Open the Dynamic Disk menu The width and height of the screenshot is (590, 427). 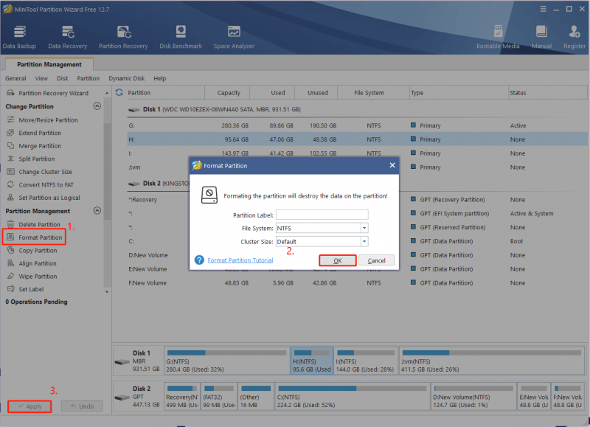coord(126,78)
